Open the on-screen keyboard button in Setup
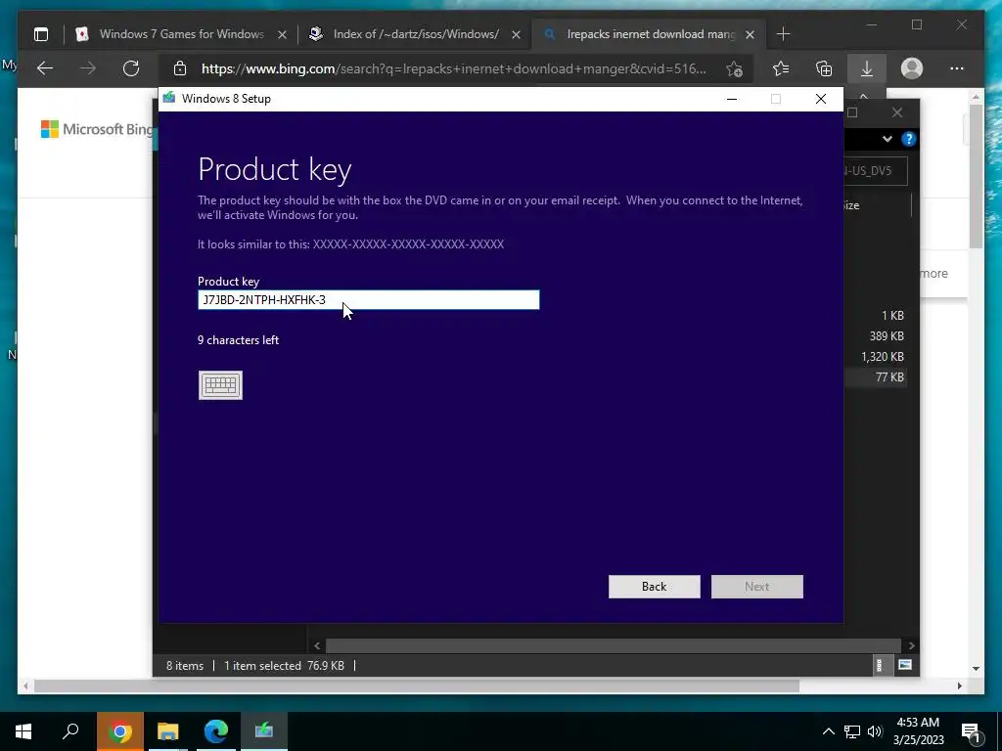This screenshot has width=1002, height=751. click(x=220, y=385)
